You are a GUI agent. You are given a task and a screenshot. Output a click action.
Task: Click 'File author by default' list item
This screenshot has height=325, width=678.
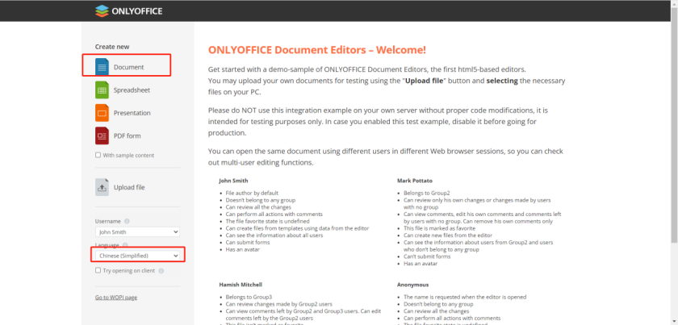(252, 194)
